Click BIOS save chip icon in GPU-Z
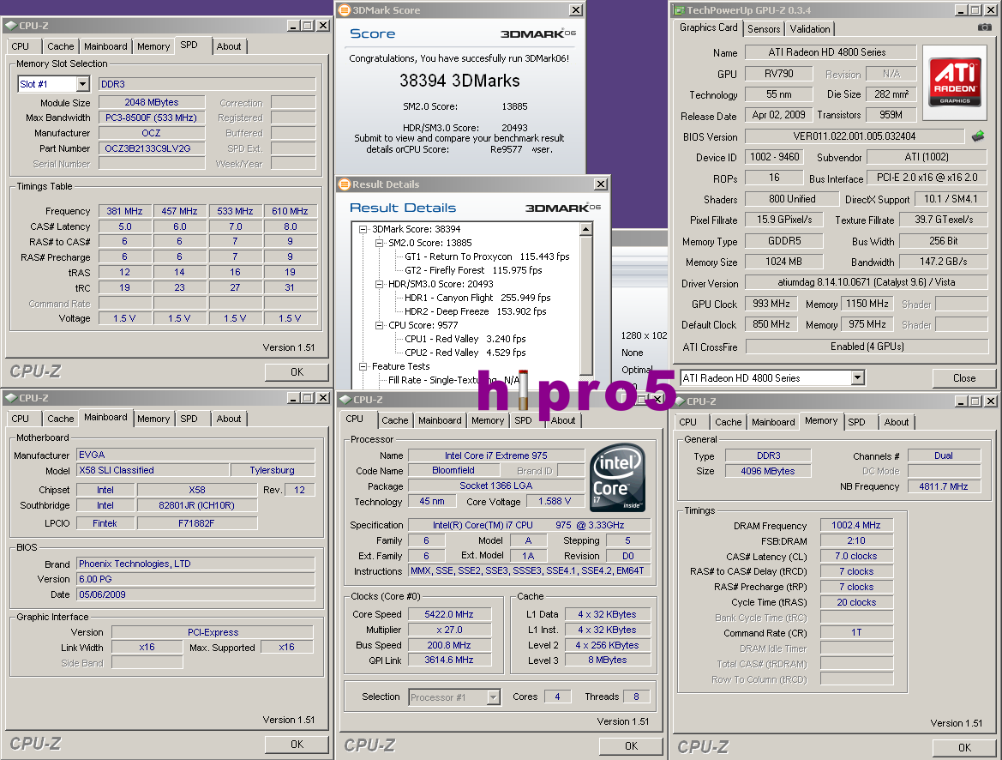The image size is (1002, 760). (978, 136)
